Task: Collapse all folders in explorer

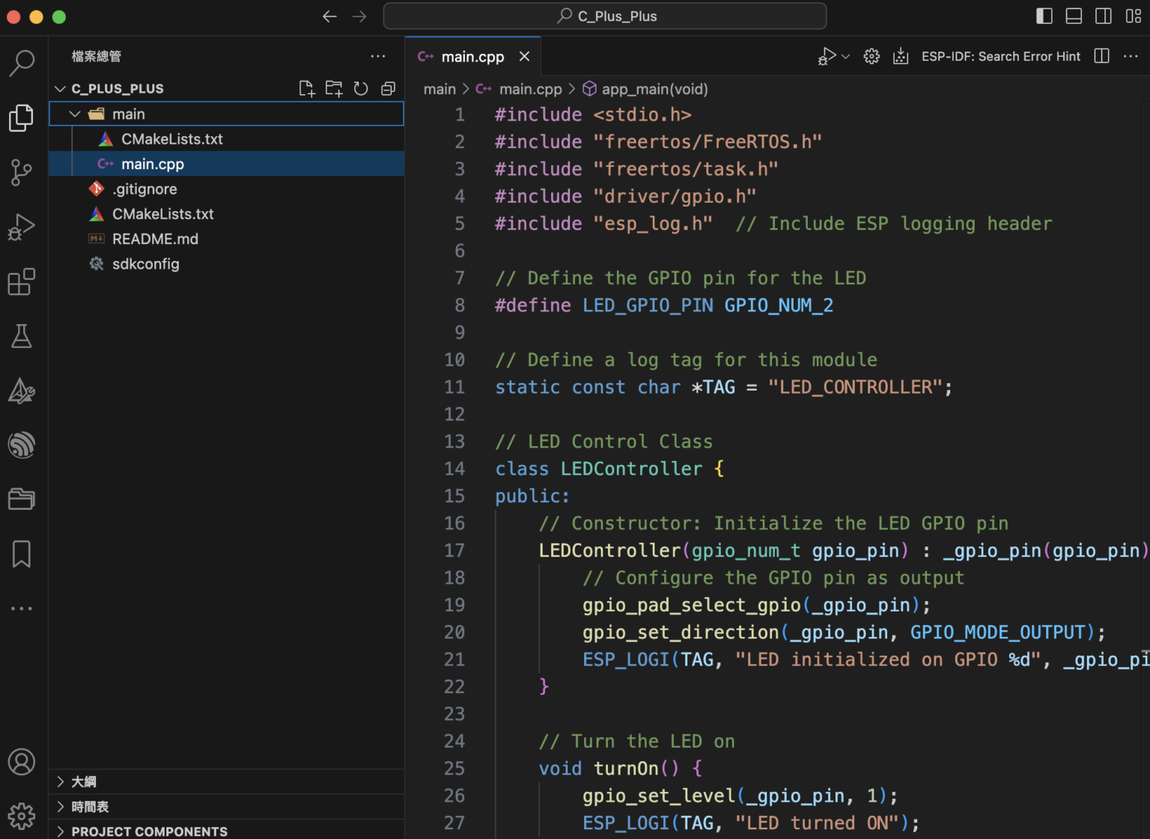Action: pos(388,88)
